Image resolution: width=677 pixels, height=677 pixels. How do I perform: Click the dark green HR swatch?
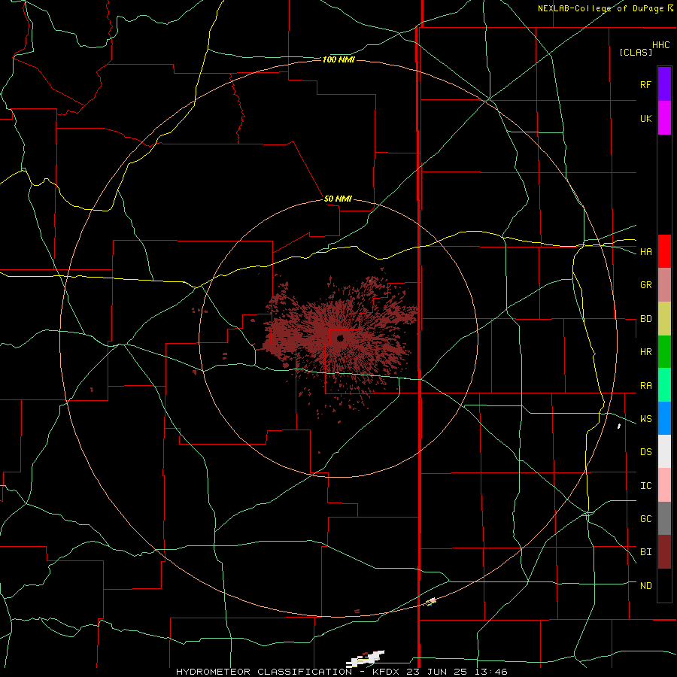point(664,352)
